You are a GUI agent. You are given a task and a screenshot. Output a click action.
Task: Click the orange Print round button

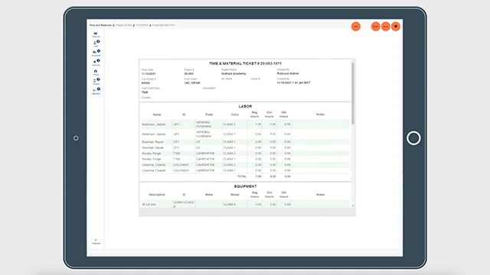click(376, 27)
